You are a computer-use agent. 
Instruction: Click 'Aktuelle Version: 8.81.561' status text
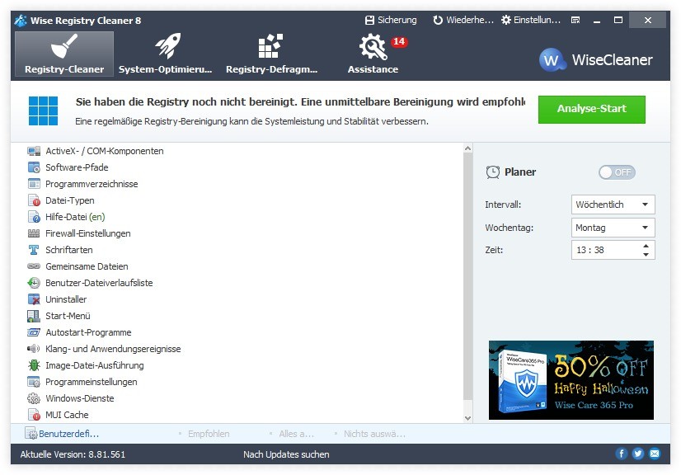pos(73,454)
